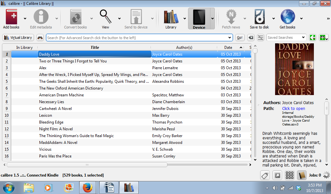Click the book list horizontal scrollbar
This screenshot has width=331, height=194.
point(87,165)
